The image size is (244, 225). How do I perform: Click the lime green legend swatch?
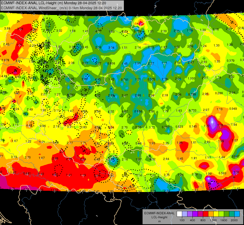click(221, 214)
